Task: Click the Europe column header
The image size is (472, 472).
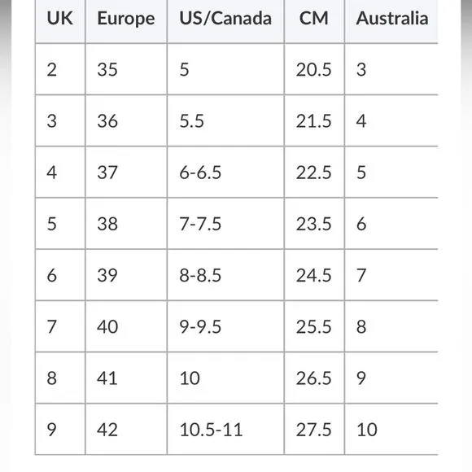Action: click(126, 21)
